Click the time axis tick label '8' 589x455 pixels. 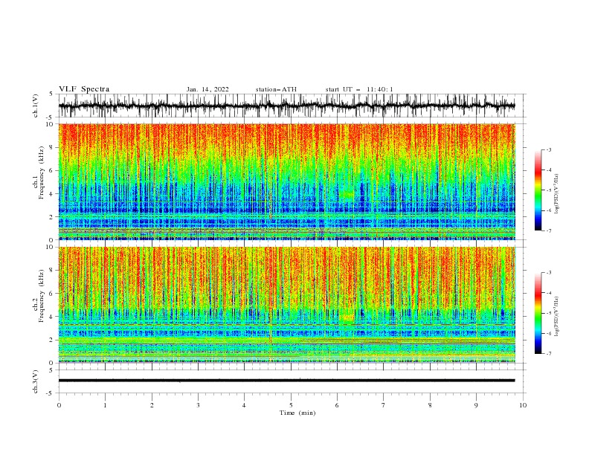(x=430, y=405)
